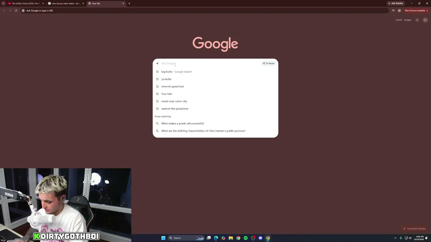431x242 pixels.
Task: Go back to the previous page
Action: pos(4,10)
